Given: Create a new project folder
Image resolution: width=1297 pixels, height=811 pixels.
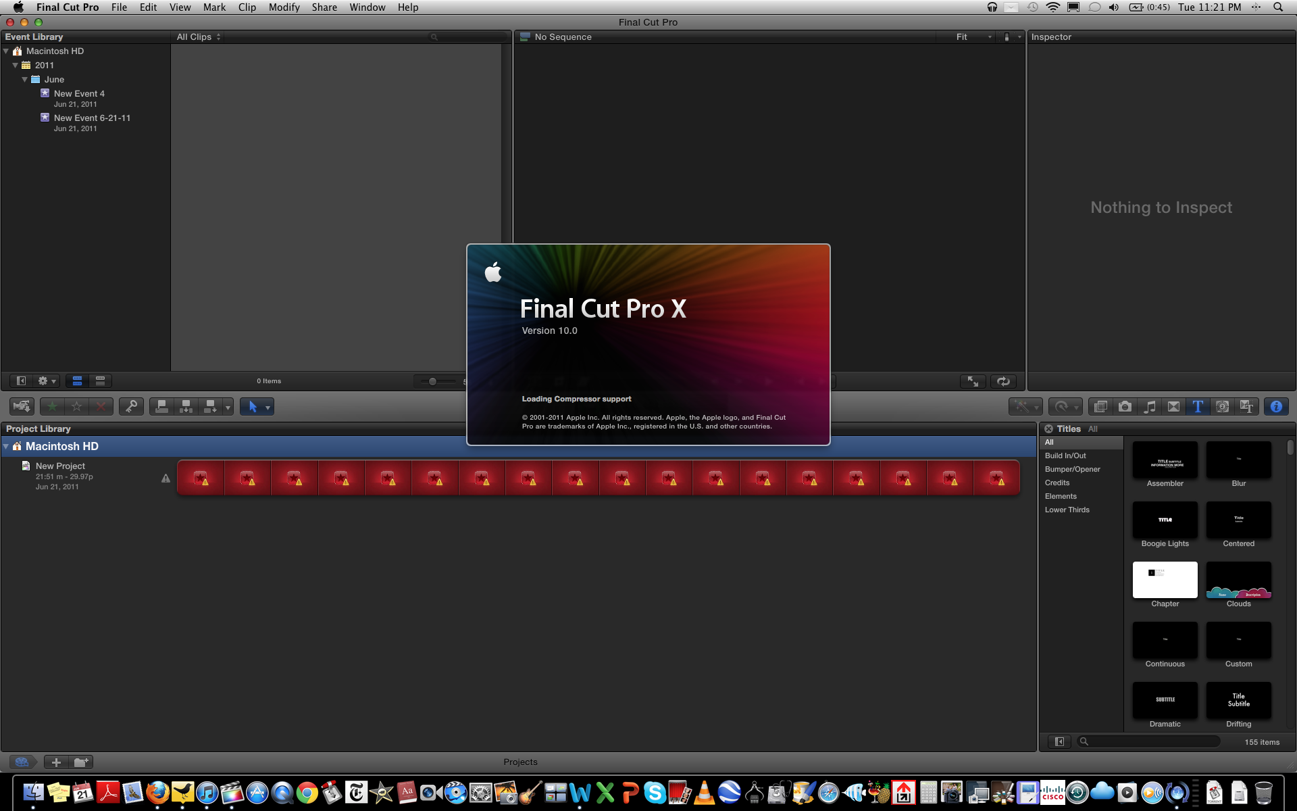Looking at the screenshot, I should click(80, 762).
